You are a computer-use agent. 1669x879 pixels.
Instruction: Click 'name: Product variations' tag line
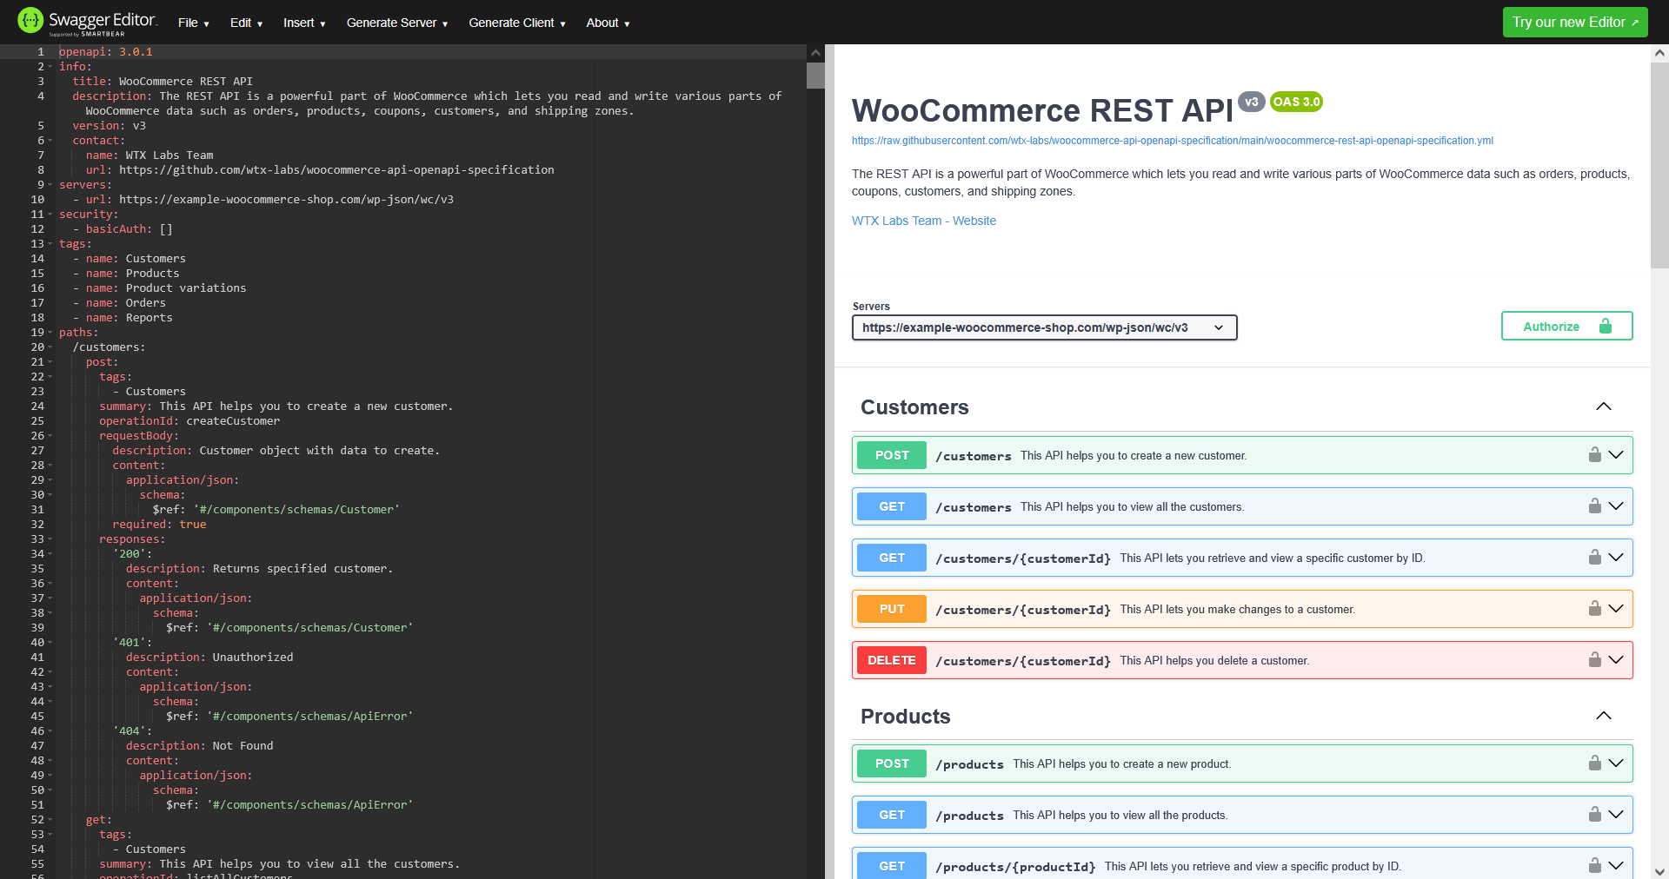[159, 288]
